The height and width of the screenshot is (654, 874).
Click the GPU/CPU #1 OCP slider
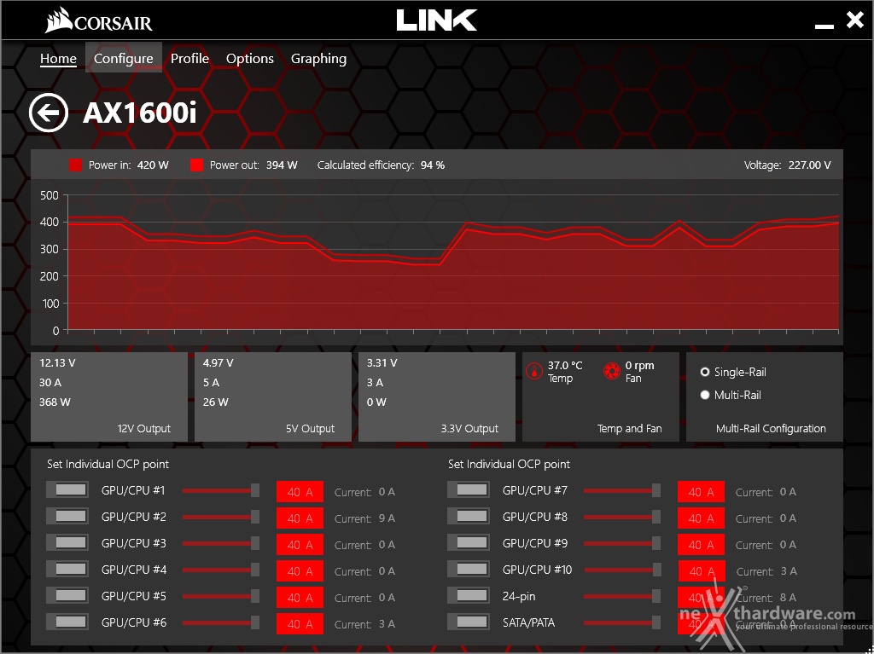click(221, 490)
